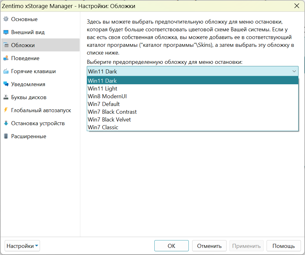The width and height of the screenshot is (305, 255).
Task: Click the chat bubbles icon for Уведомления
Action: coord(6,84)
